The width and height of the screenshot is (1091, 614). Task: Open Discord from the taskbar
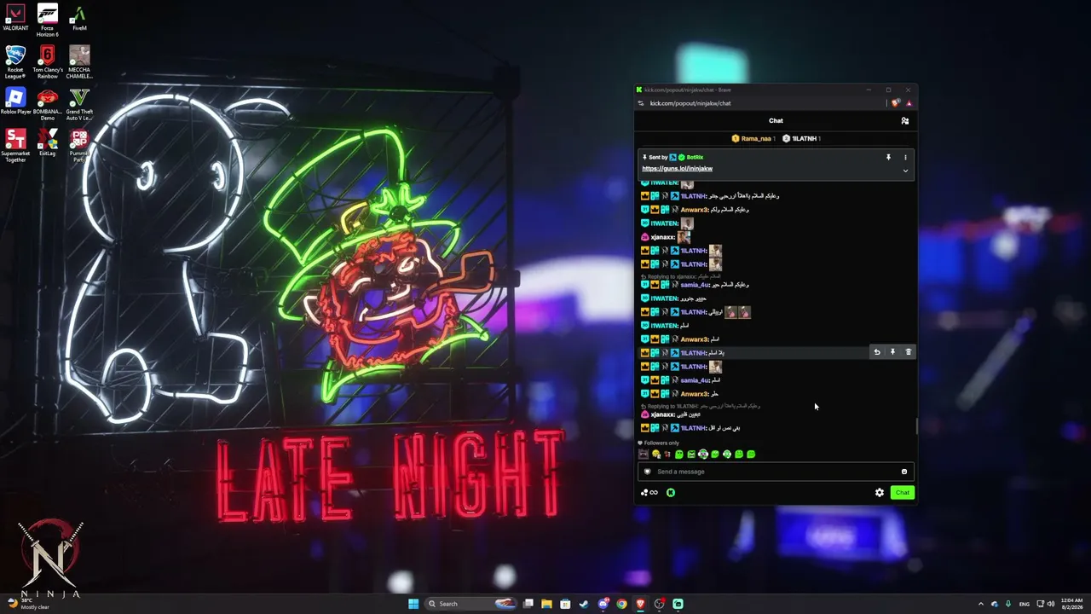(x=603, y=604)
